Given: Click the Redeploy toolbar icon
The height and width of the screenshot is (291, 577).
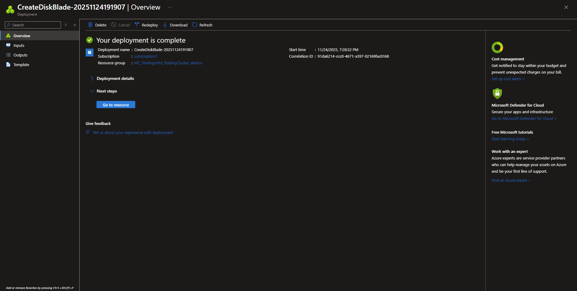Looking at the screenshot, I should 137,25.
